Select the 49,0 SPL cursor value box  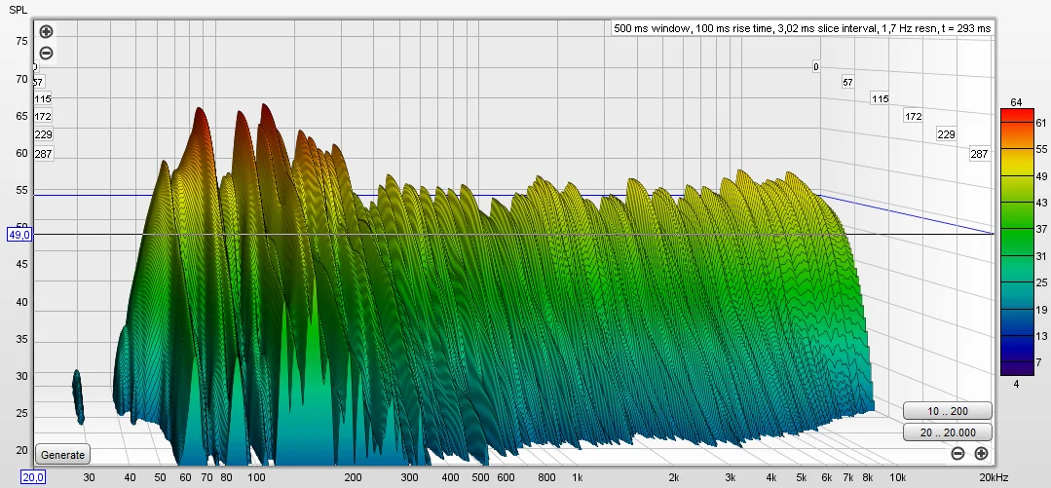click(x=19, y=235)
